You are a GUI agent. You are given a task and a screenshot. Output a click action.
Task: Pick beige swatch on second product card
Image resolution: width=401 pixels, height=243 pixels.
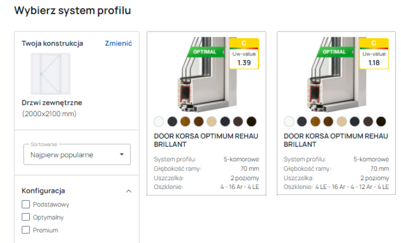tap(342, 121)
